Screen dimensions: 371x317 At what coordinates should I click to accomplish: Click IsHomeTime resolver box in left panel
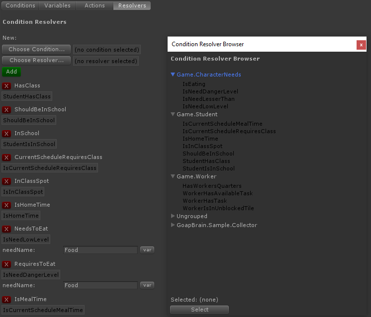[21, 216]
